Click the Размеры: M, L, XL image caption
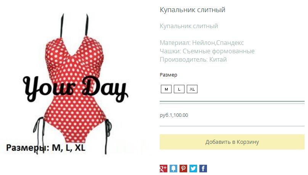Image resolution: width=308 pixels, height=175 pixels. point(46,148)
